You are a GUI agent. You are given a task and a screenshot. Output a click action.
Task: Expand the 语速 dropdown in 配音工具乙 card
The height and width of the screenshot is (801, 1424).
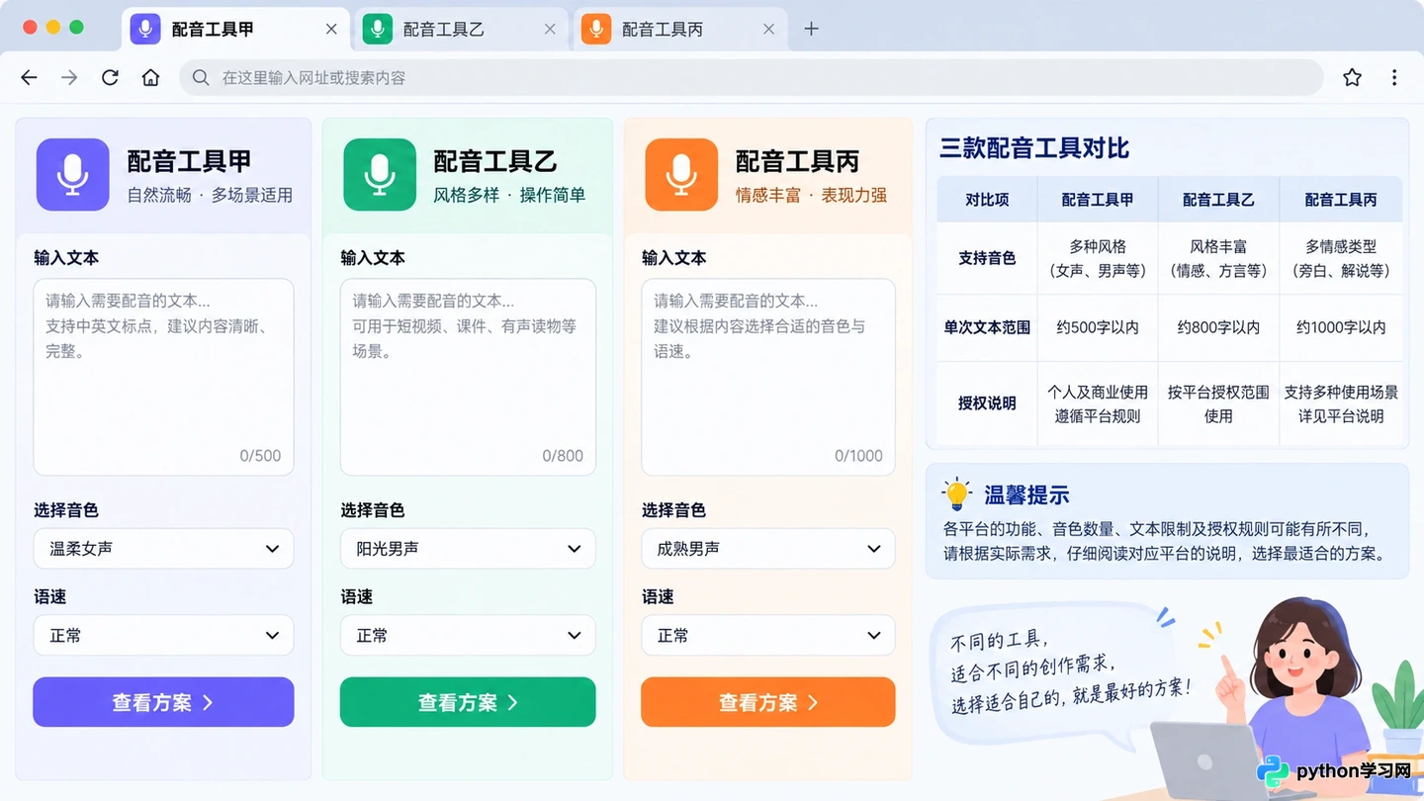coord(468,636)
